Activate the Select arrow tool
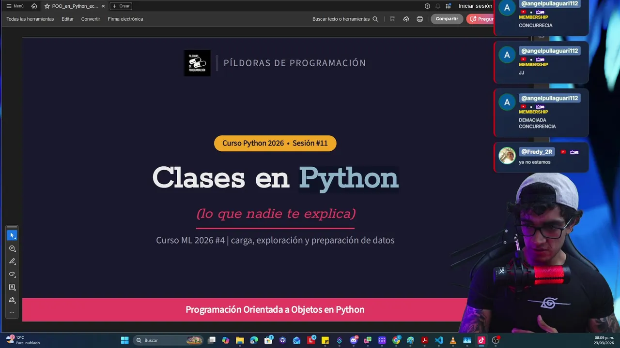Image resolution: width=620 pixels, height=348 pixels. pyautogui.click(x=12, y=235)
